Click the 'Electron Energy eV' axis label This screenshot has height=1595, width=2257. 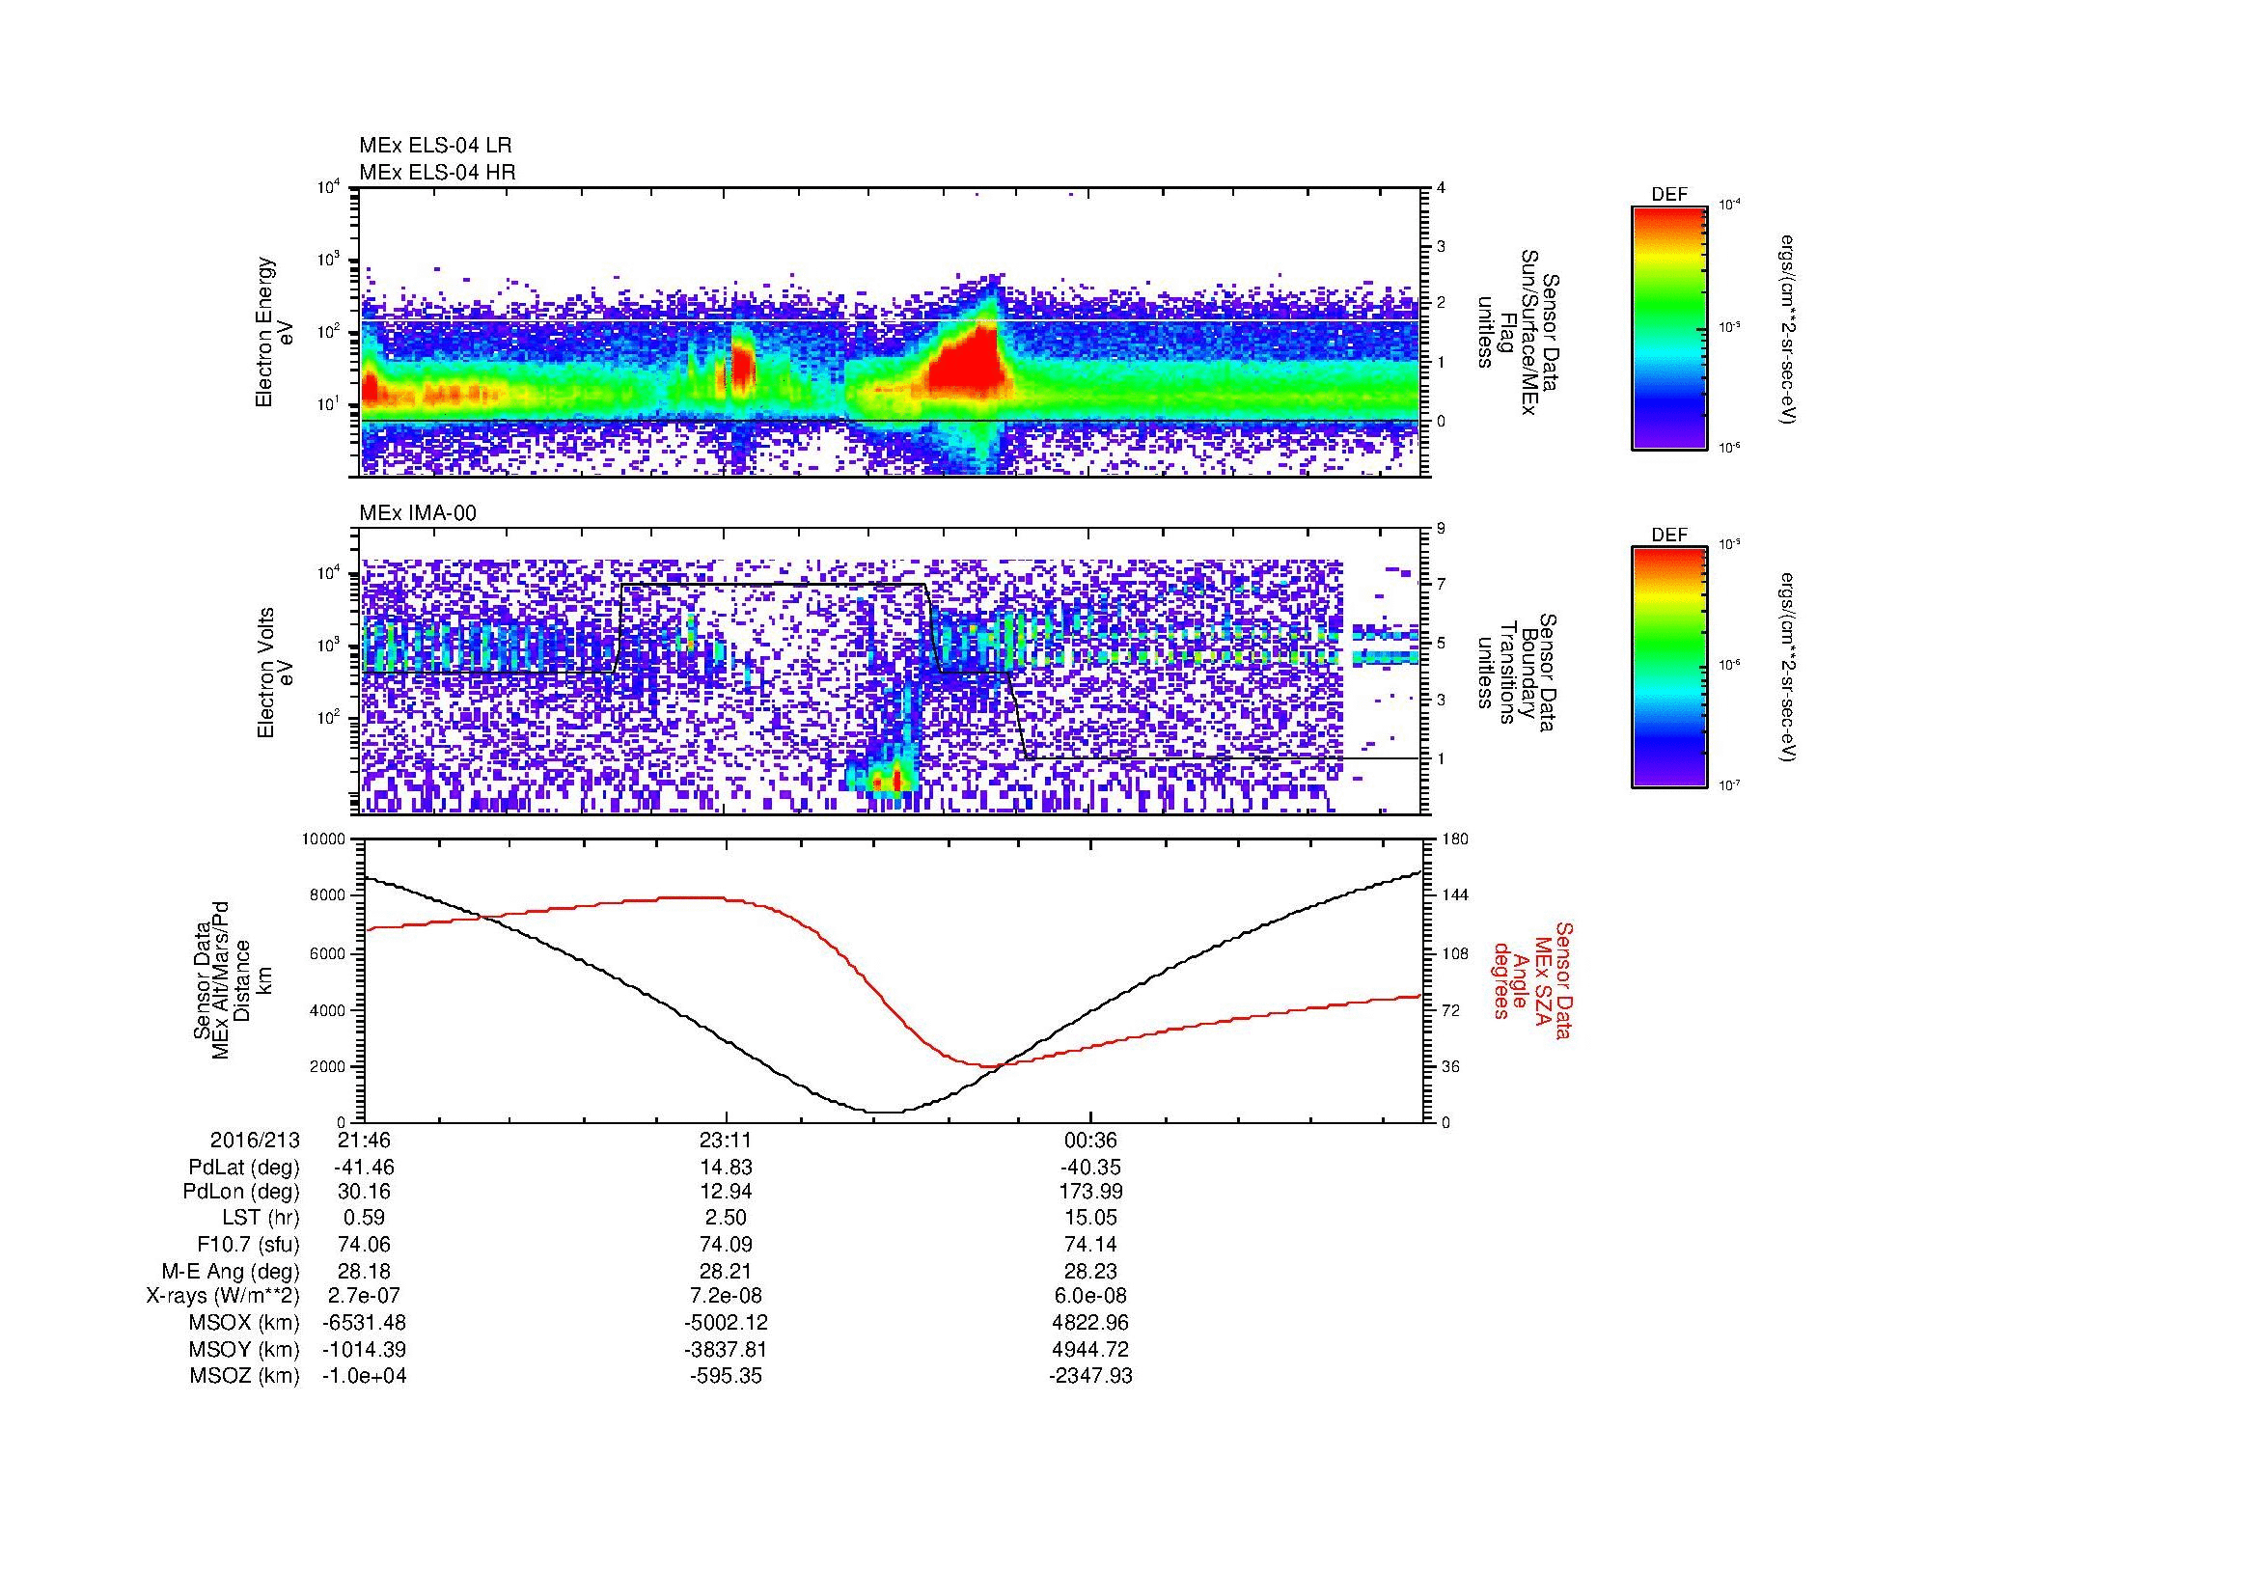pyautogui.click(x=275, y=332)
